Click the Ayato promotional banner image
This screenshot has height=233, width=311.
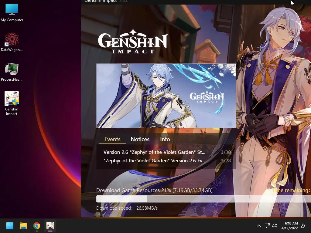click(166, 96)
